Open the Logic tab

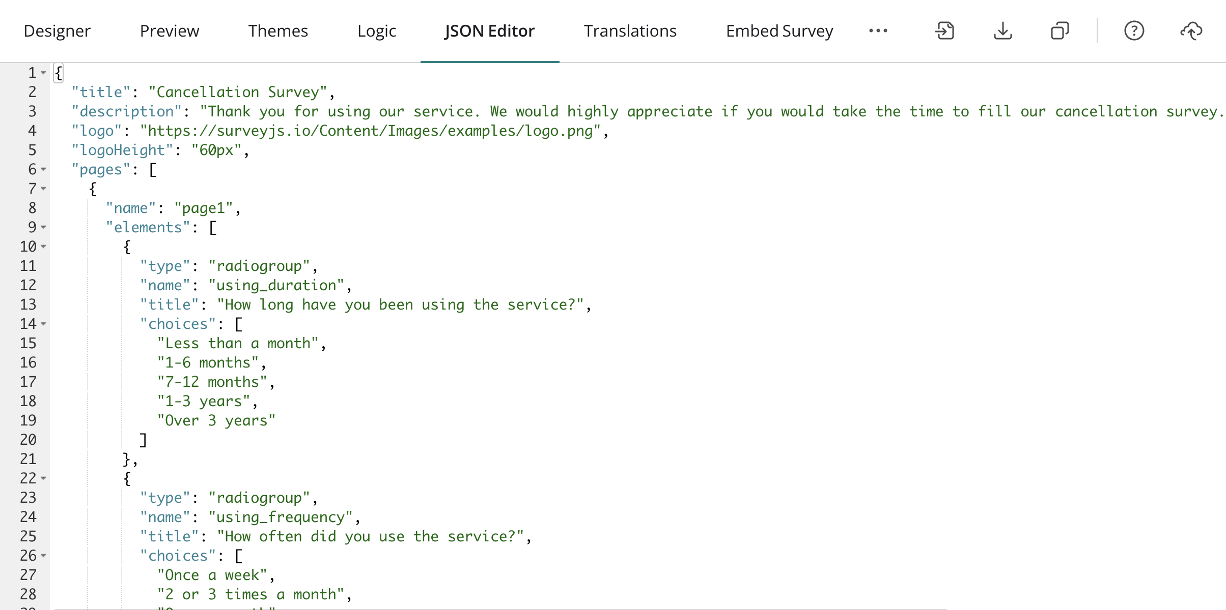pyautogui.click(x=377, y=31)
